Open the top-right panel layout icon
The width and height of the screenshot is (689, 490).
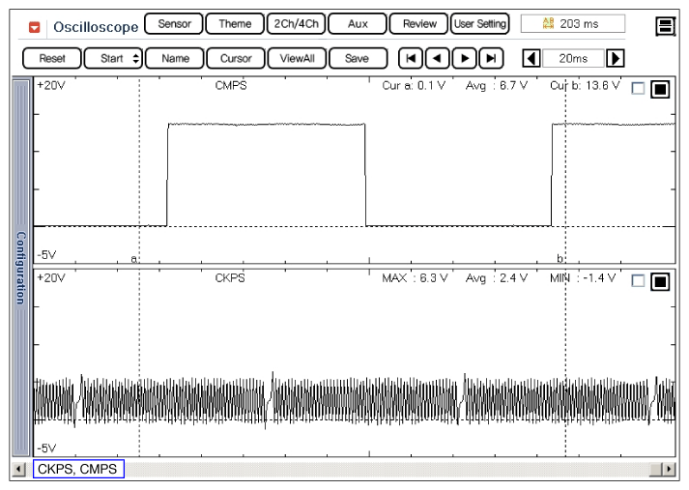coord(665,25)
